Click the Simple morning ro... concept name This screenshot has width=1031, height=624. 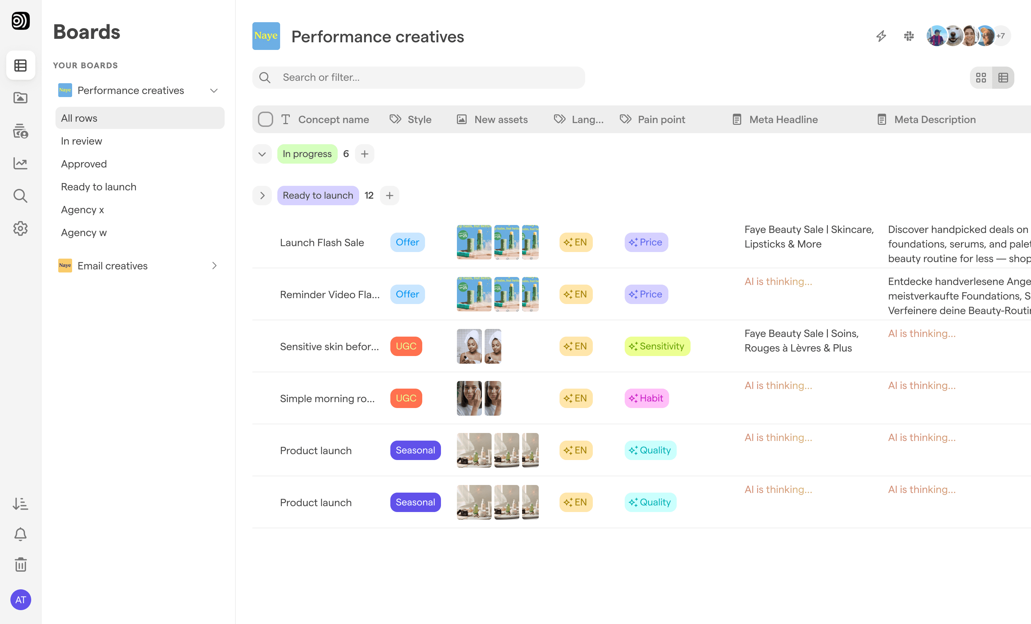point(327,399)
